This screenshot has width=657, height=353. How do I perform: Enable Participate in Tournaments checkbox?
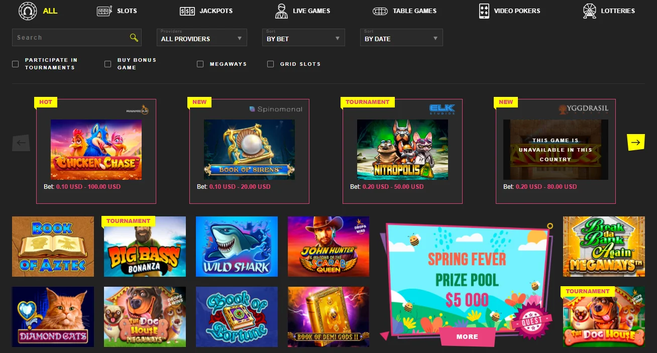(x=16, y=64)
